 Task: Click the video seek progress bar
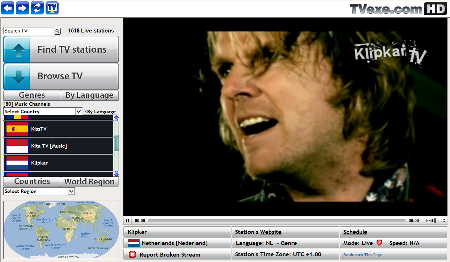point(276,220)
